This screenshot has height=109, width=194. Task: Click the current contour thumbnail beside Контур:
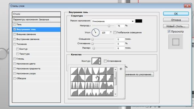tap(95, 61)
